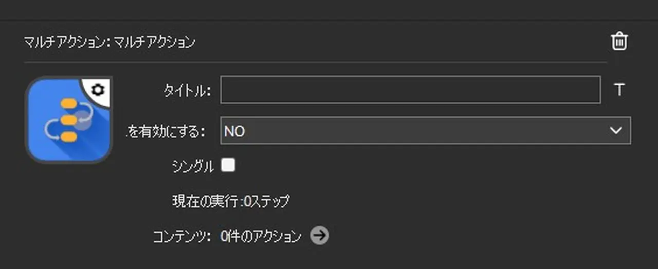Click the を有効にする: label
658x269 pixels.
(x=166, y=131)
